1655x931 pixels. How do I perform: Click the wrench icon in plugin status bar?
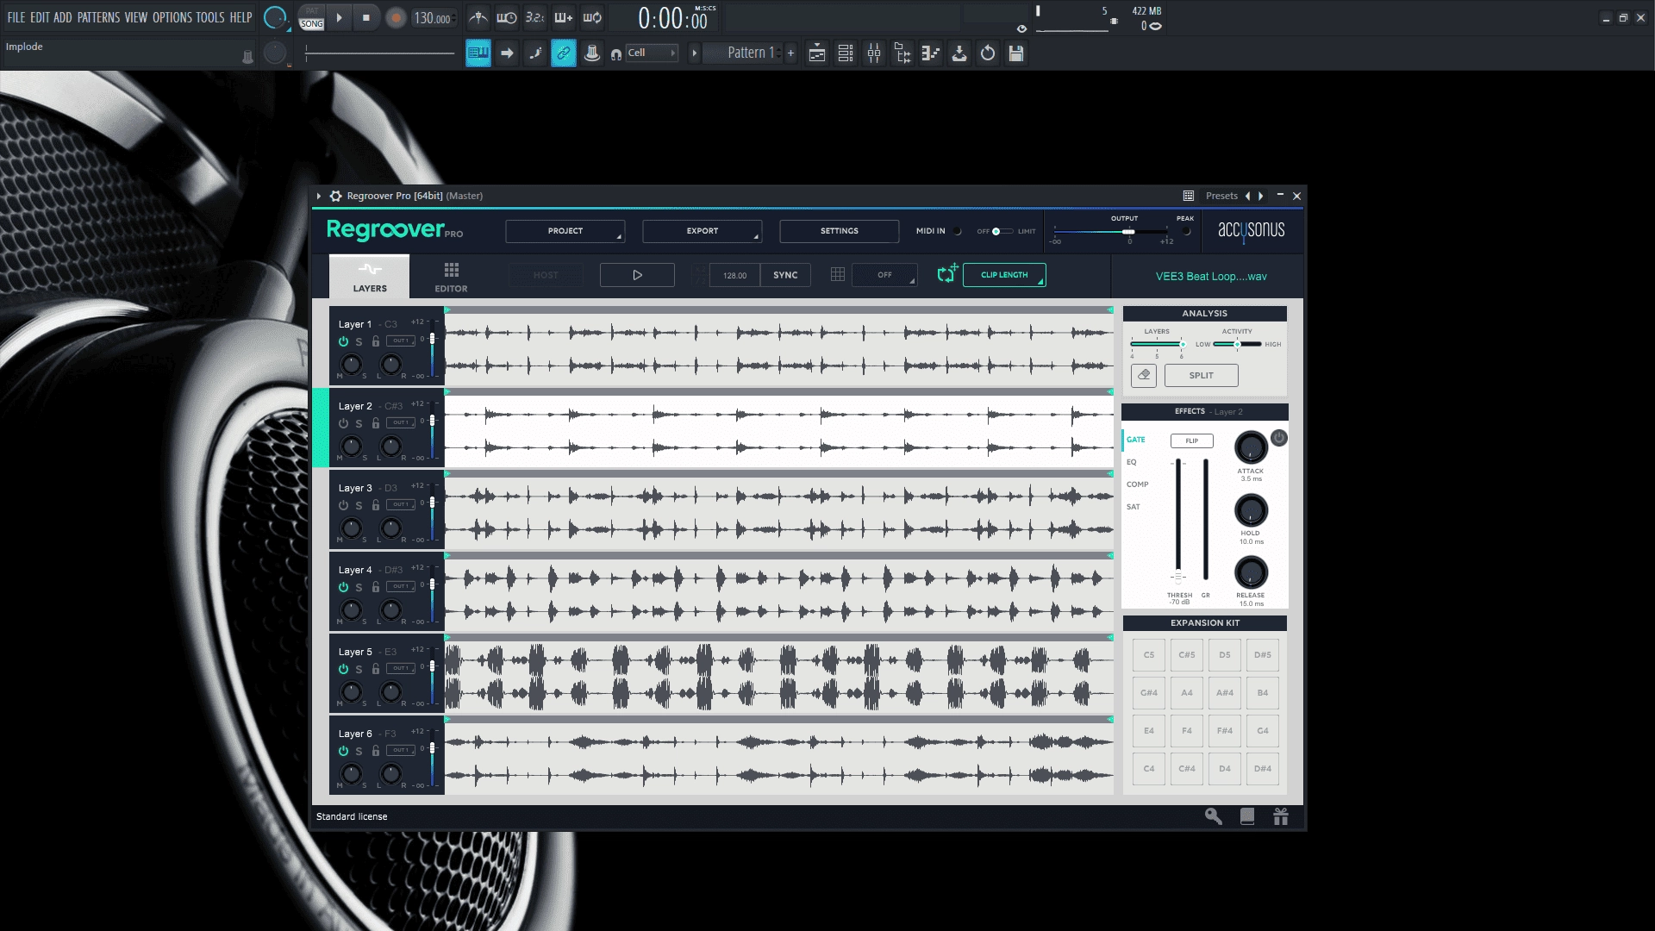(x=1214, y=816)
